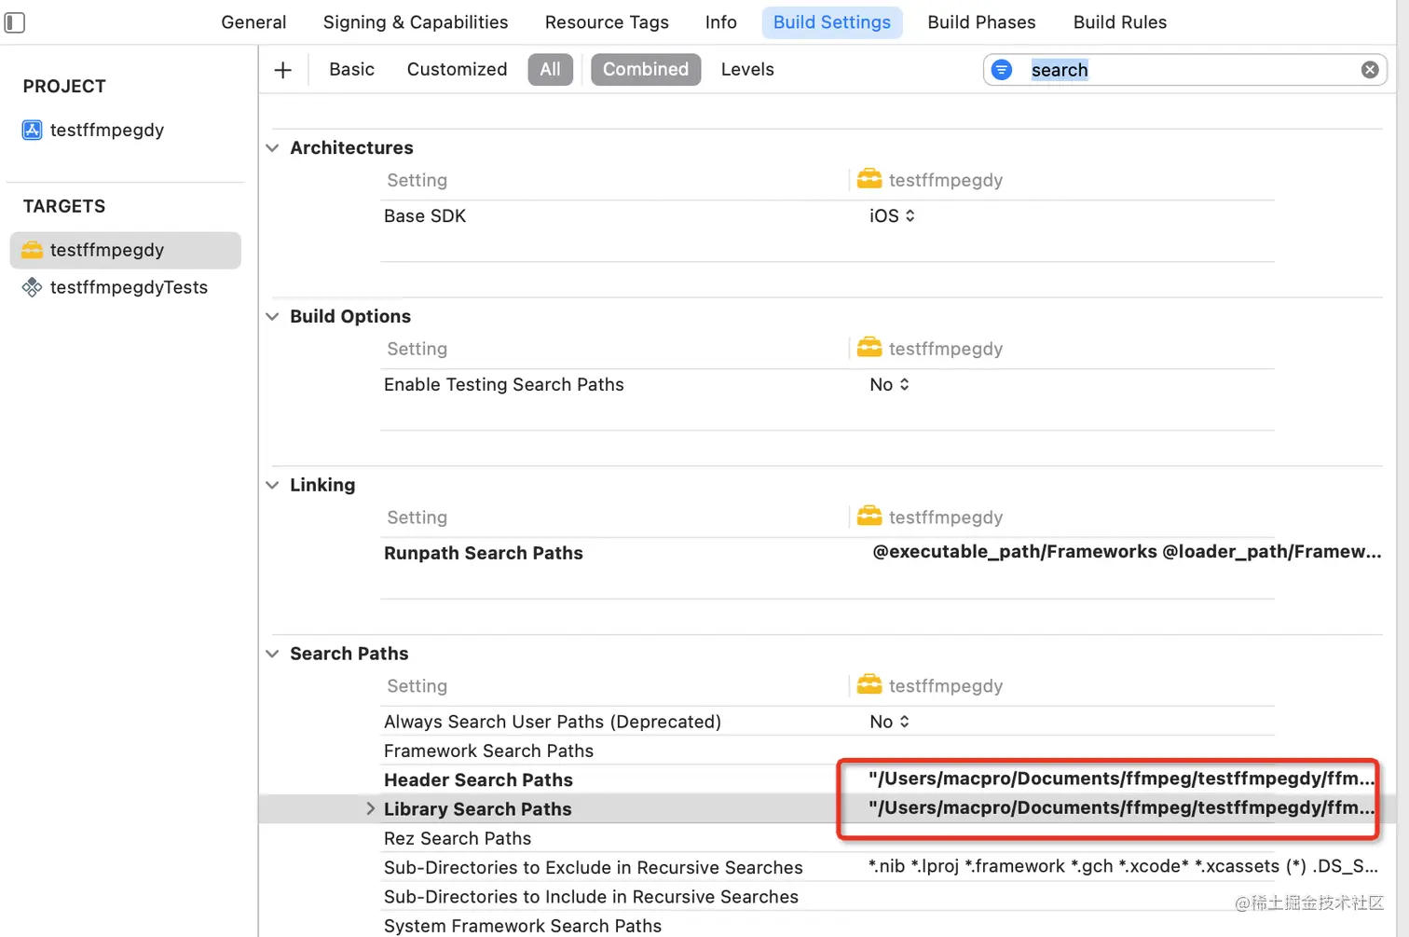
Task: Select Library Search Paths setting name
Action: 478,809
